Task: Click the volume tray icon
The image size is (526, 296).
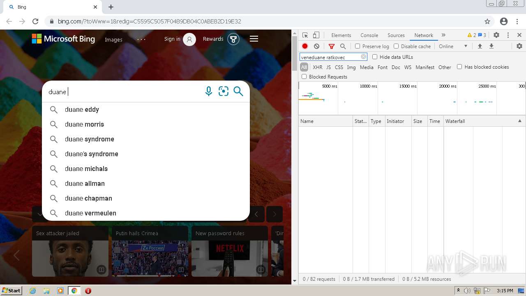Action: tap(467, 291)
